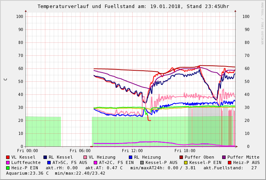Click the red VL Kessel legend swatch
266x180 pixels.
[x=8, y=157]
